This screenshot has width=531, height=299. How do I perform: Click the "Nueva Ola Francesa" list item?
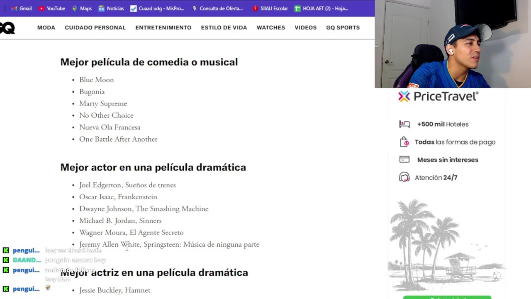pyautogui.click(x=110, y=127)
